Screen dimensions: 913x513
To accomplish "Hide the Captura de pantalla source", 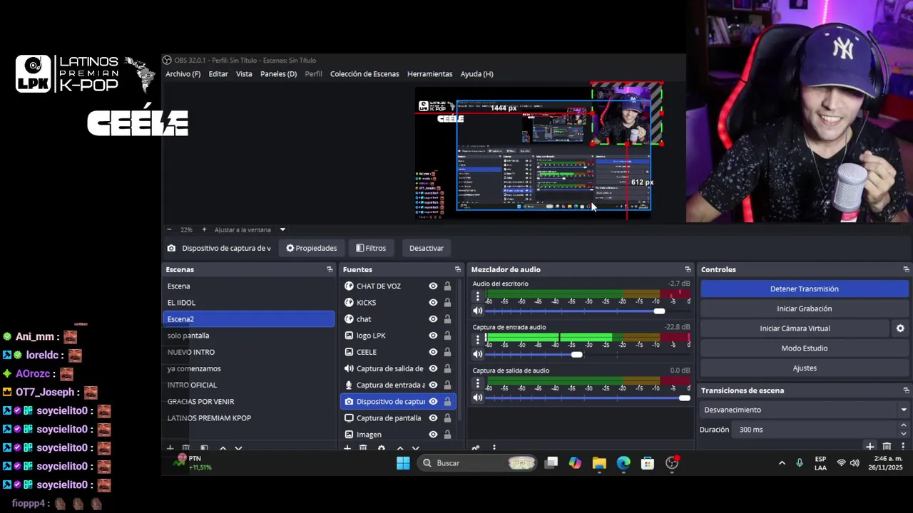I will pyautogui.click(x=433, y=418).
